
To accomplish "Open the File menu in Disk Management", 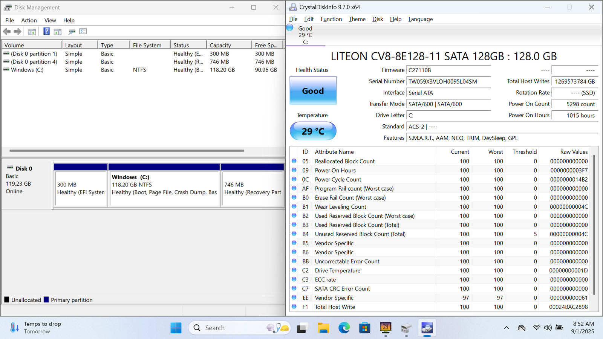I will 9,20.
